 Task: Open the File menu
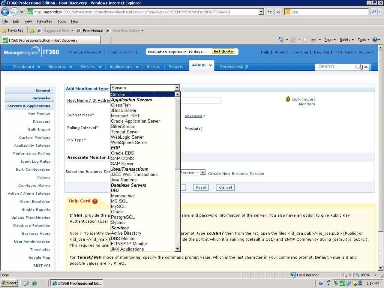click(5, 21)
